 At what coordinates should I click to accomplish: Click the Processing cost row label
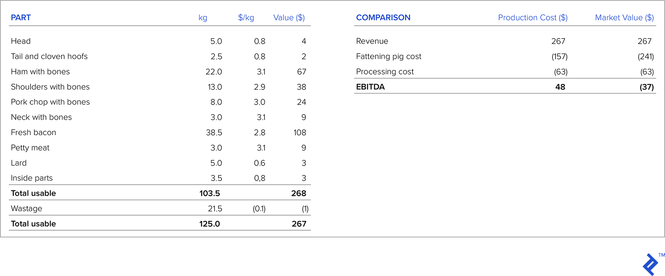(x=385, y=72)
